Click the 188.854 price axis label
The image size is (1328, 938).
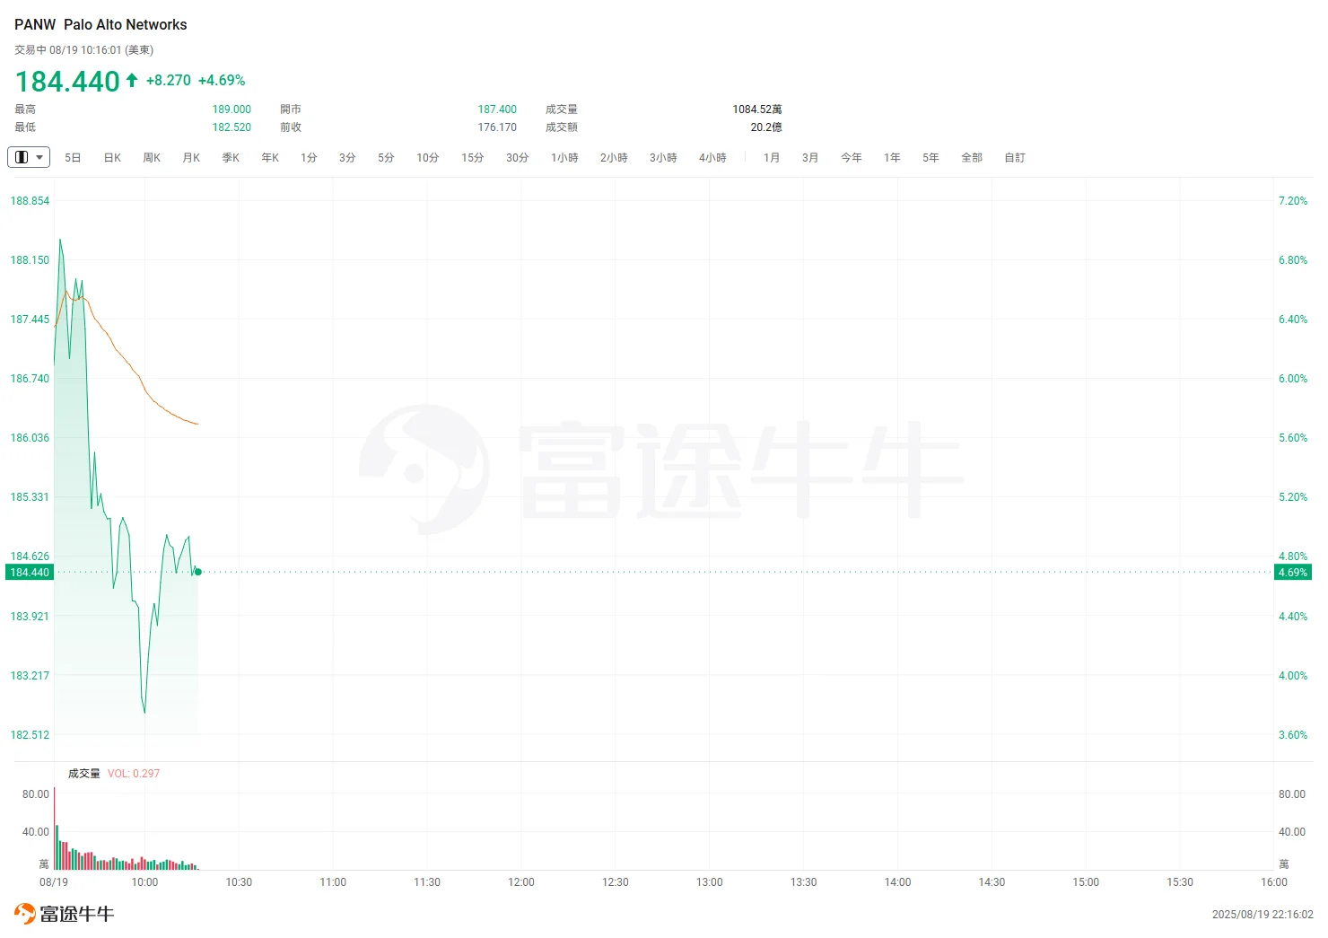(x=30, y=201)
